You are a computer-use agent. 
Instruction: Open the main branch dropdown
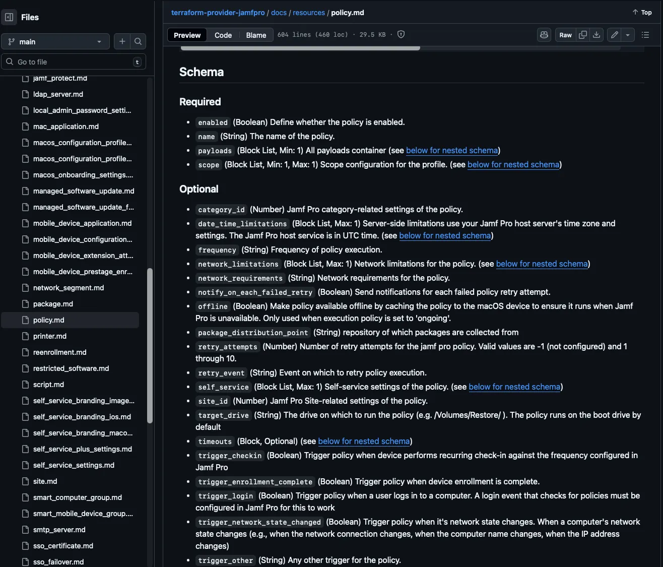[55, 41]
